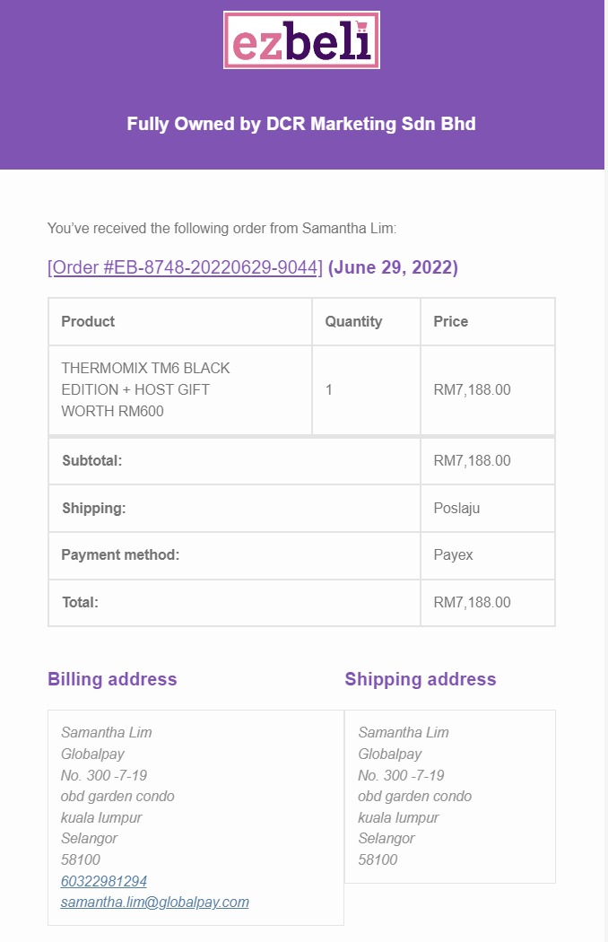
Task: Click the shopping cart icon in logo
Action: click(361, 26)
